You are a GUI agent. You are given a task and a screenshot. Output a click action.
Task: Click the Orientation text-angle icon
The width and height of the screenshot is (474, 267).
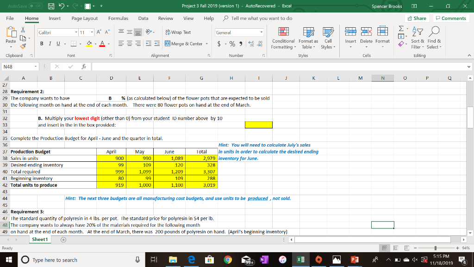149,32
